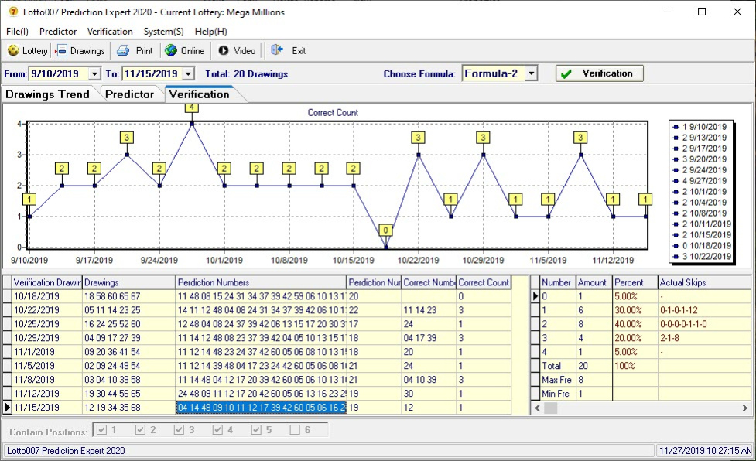Open the Help(H) menu
756x461 pixels.
tap(210, 31)
